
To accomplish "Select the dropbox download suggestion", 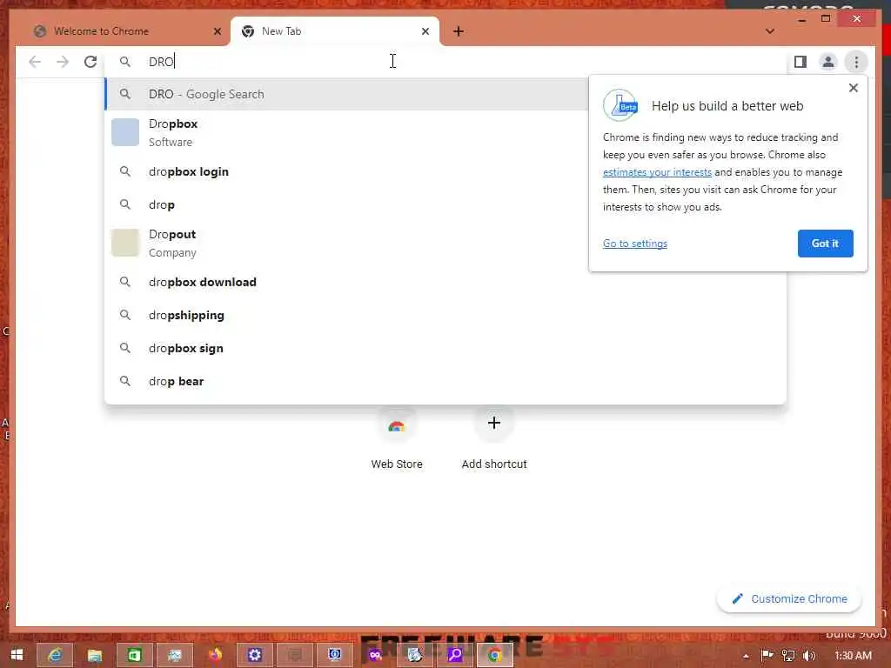I will click(445, 282).
